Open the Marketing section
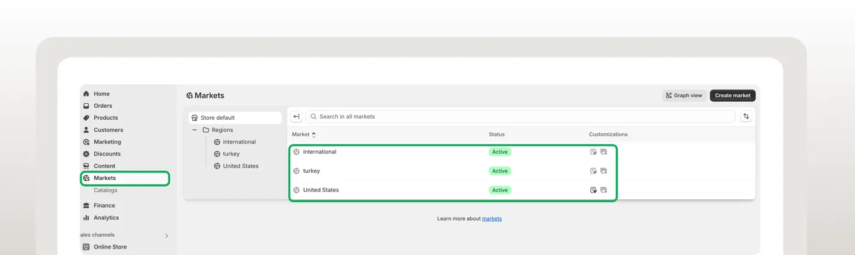The image size is (855, 255). [x=107, y=142]
